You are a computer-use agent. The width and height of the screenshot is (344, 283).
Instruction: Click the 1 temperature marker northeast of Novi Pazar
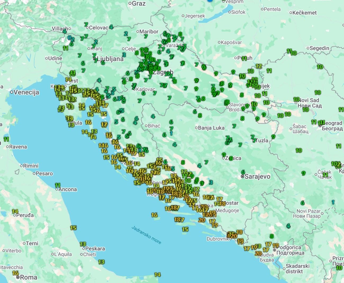click(333, 202)
